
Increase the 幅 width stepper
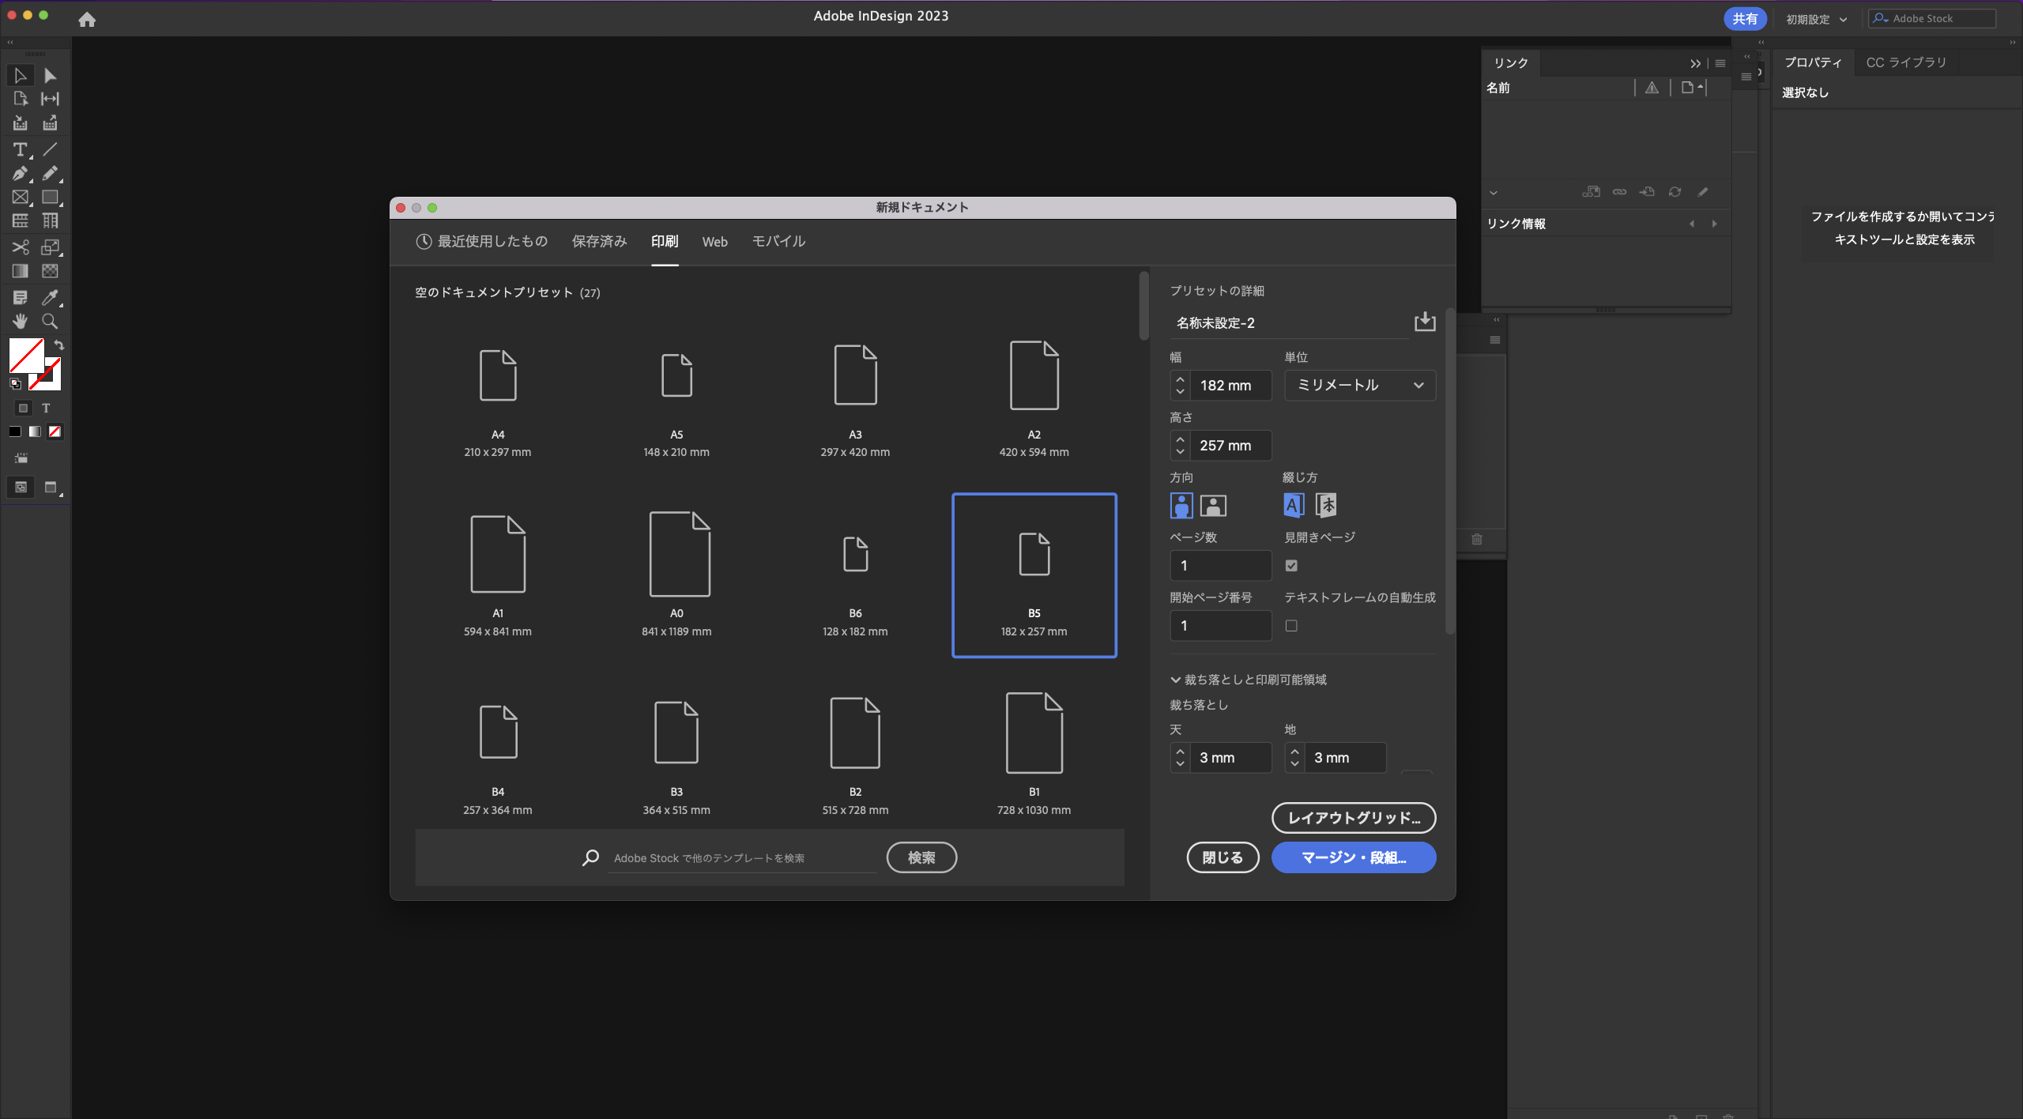click(x=1180, y=379)
